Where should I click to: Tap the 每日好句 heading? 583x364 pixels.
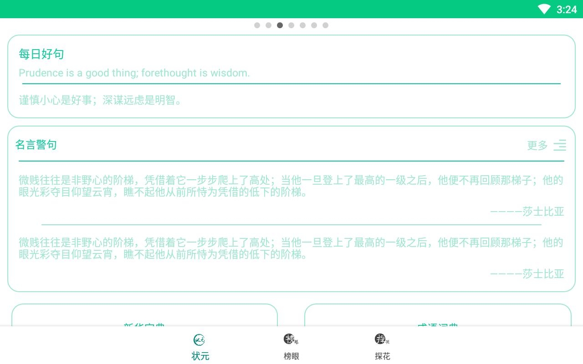click(41, 54)
